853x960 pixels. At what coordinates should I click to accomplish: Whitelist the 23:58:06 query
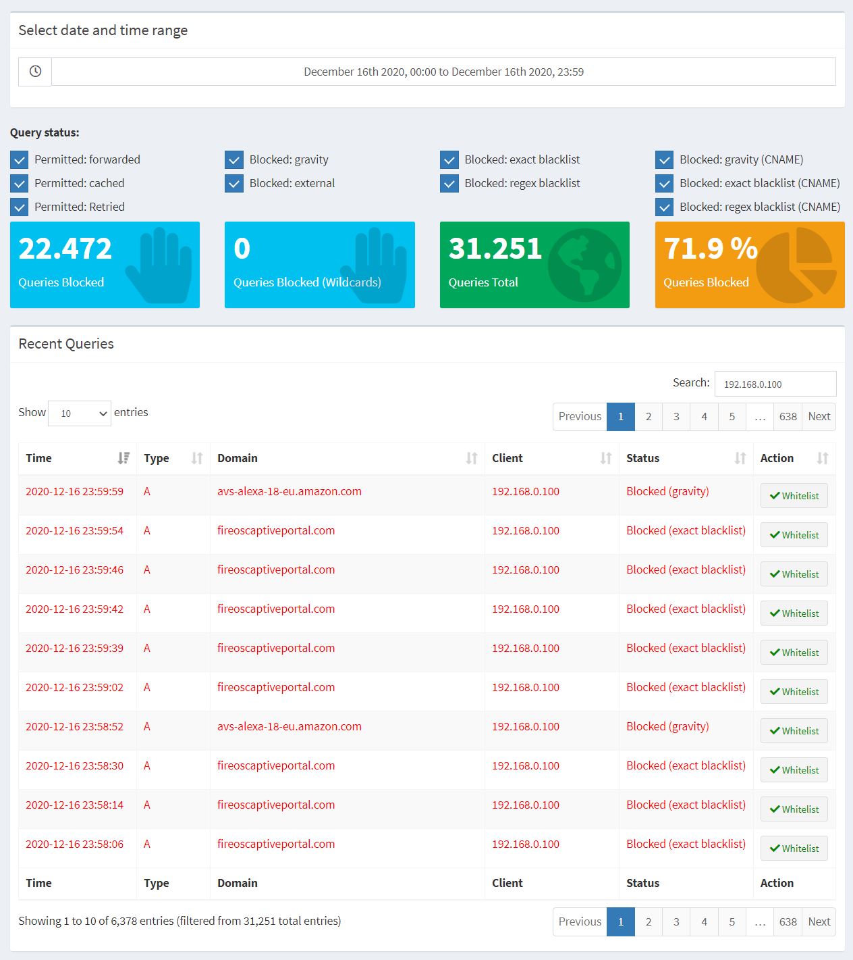[794, 849]
